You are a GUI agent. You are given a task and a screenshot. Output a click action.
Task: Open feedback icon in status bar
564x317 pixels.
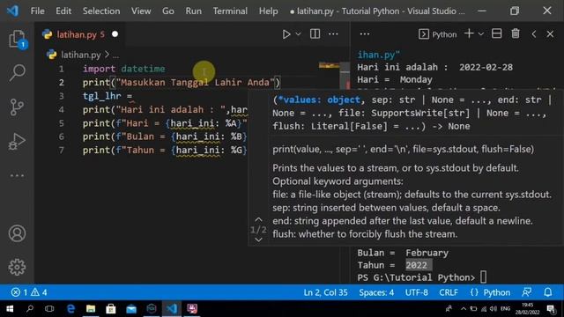pos(527,292)
